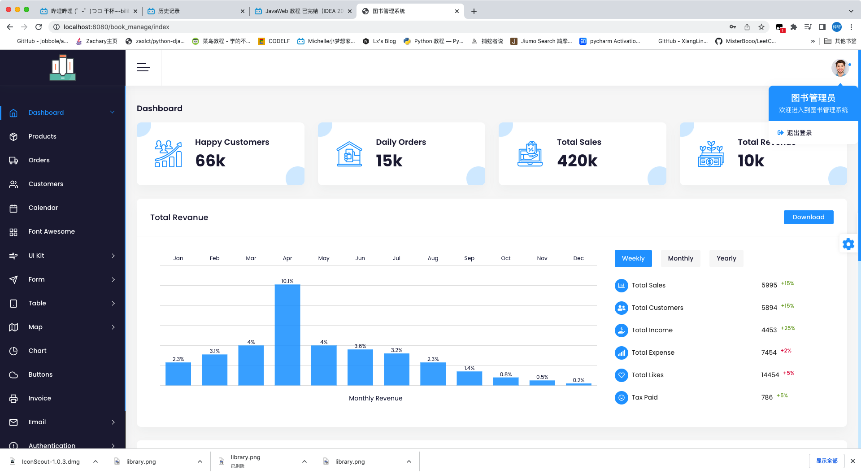Click the Chart pie icon in sidebar
The width and height of the screenshot is (861, 474).
13,351
